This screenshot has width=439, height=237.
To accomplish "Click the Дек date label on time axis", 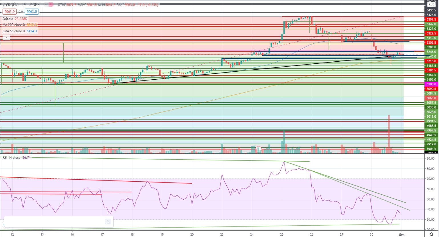I will [x=402, y=234].
